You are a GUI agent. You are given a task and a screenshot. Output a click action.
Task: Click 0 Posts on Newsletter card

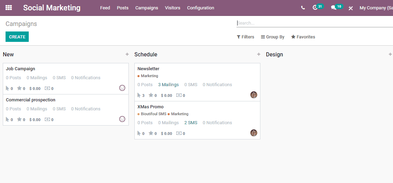point(145,85)
